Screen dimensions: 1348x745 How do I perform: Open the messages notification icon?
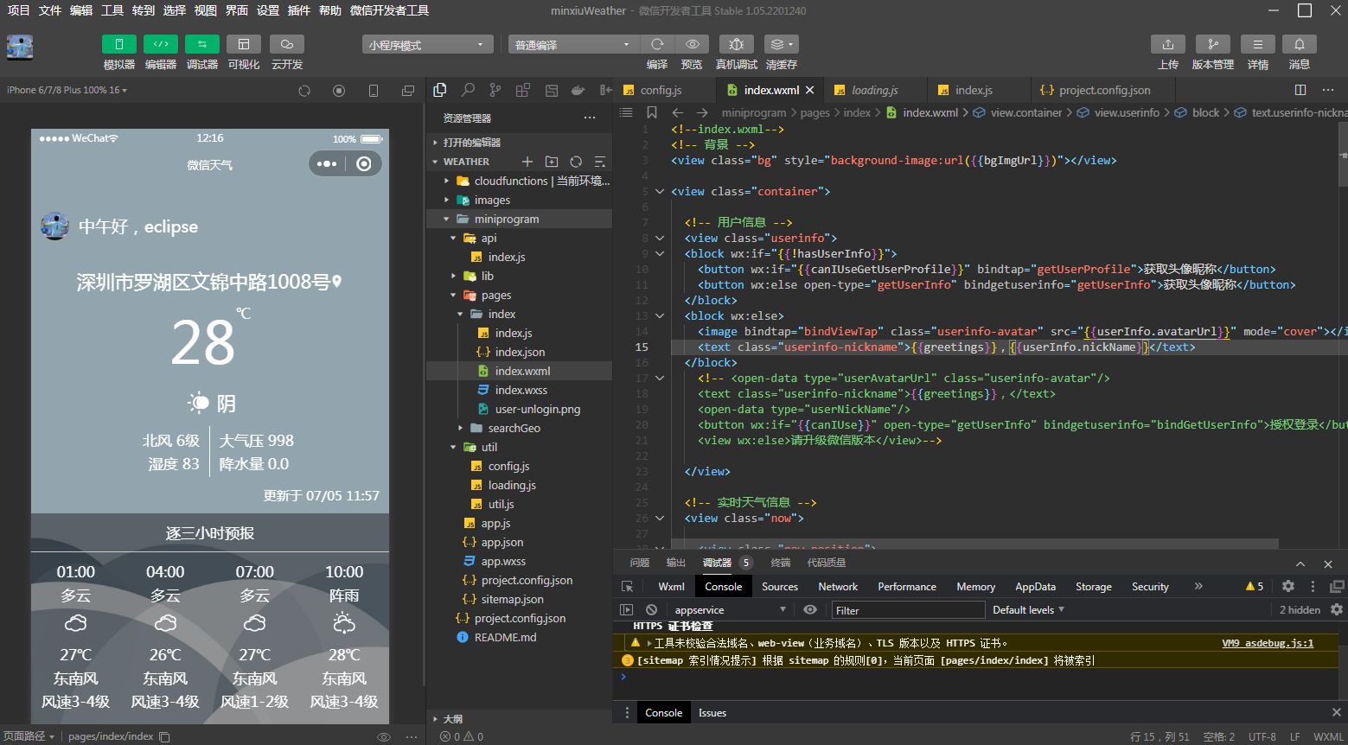pos(1300,44)
